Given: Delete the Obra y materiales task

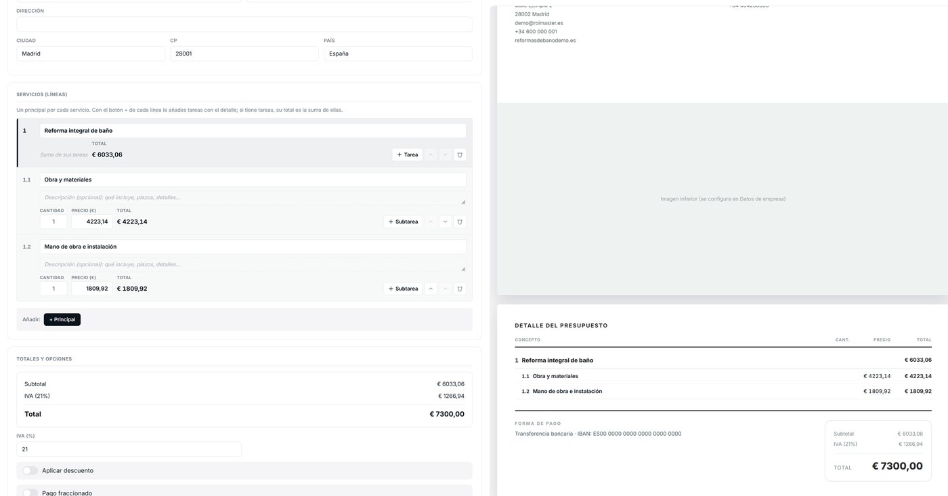Looking at the screenshot, I should [x=460, y=222].
